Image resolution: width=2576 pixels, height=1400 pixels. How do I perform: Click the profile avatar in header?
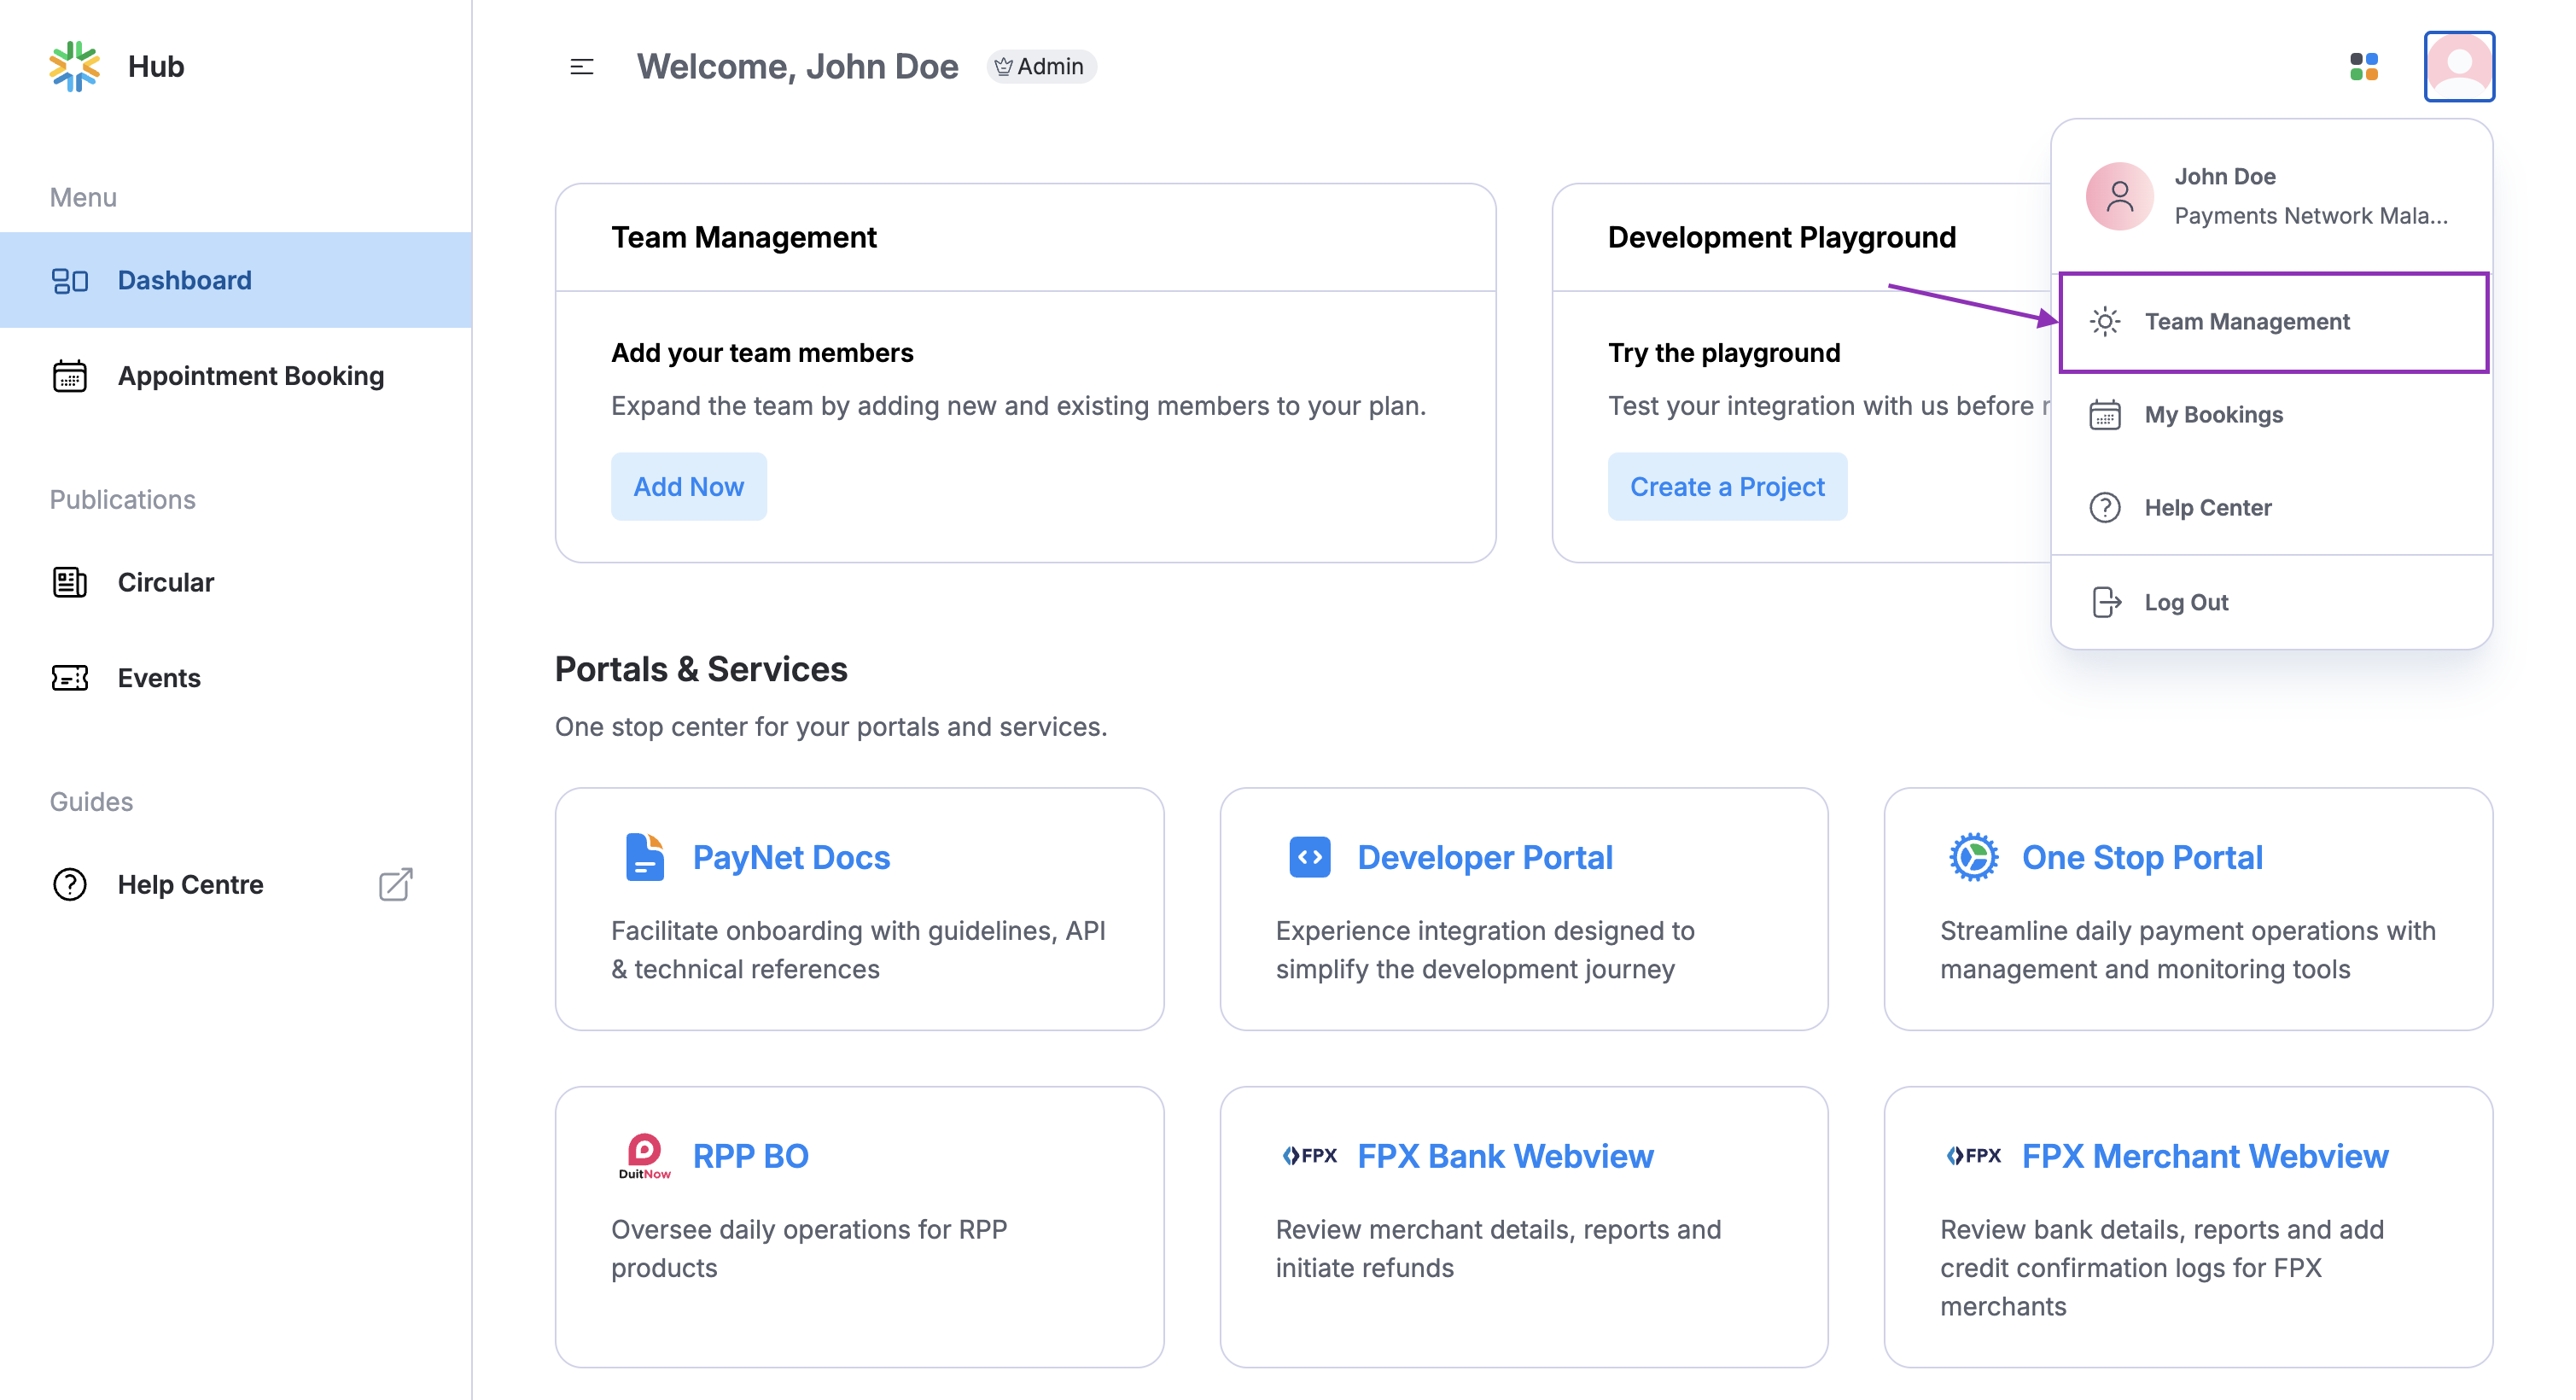click(x=2458, y=67)
